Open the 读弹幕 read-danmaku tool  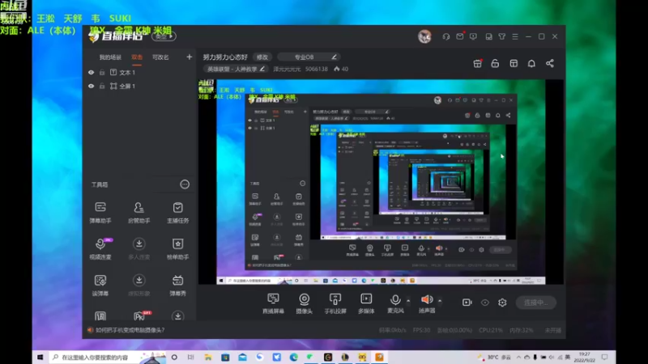(100, 286)
